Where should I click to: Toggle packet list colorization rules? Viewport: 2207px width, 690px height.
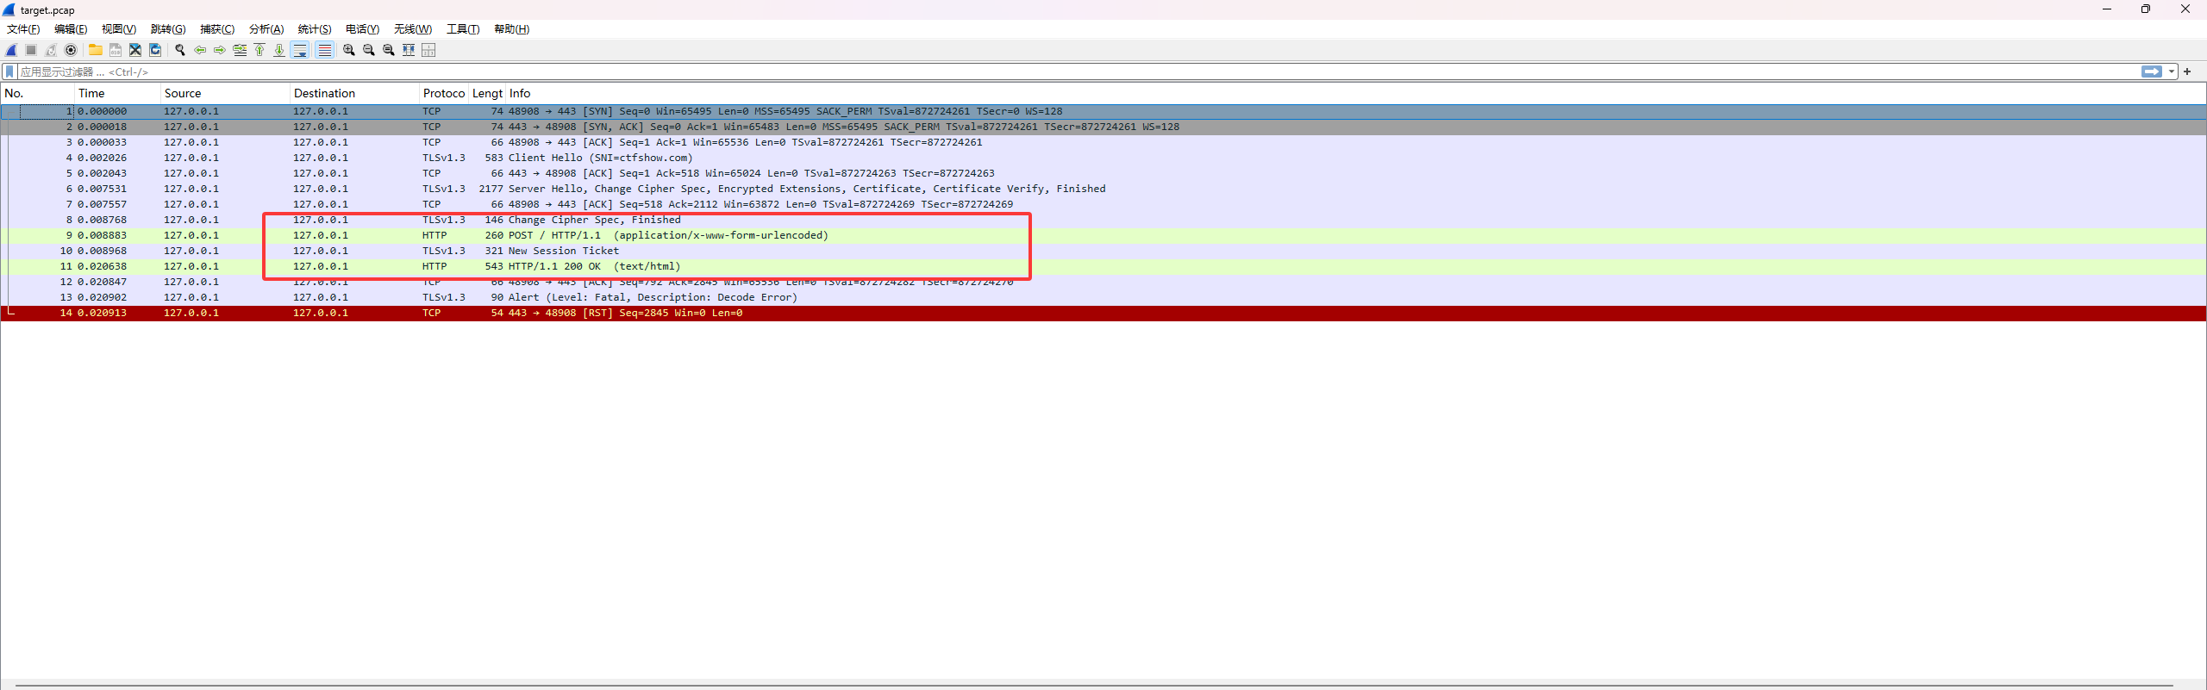324,50
